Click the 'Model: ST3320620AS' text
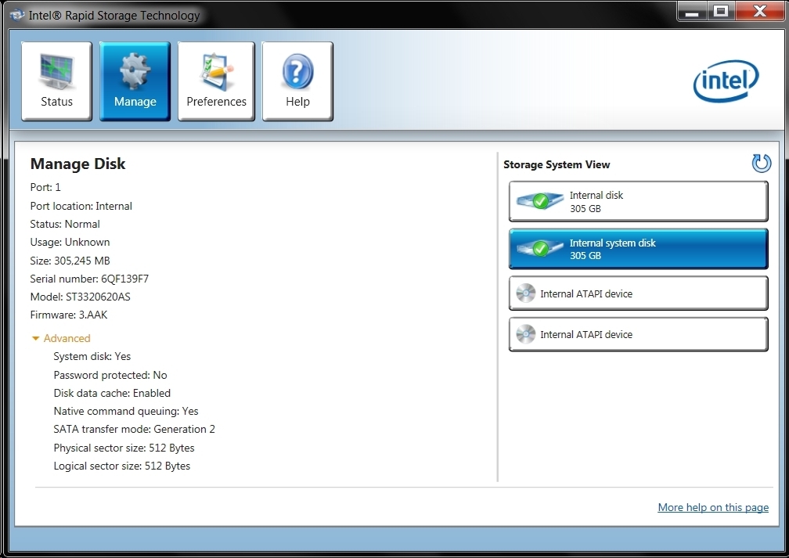Screen dimensions: 789x558 pyautogui.click(x=80, y=297)
